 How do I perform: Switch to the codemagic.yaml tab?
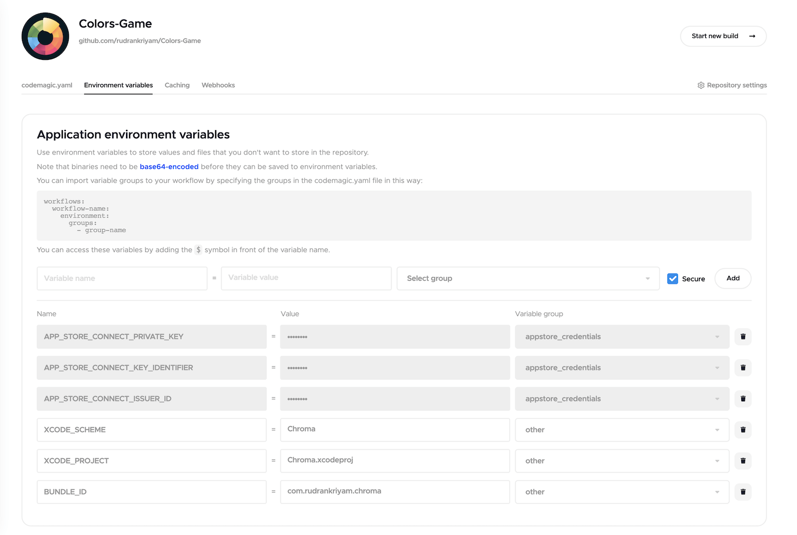(x=47, y=85)
